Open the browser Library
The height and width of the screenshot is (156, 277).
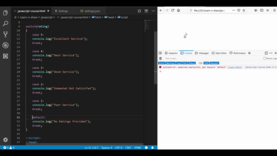(256, 10)
